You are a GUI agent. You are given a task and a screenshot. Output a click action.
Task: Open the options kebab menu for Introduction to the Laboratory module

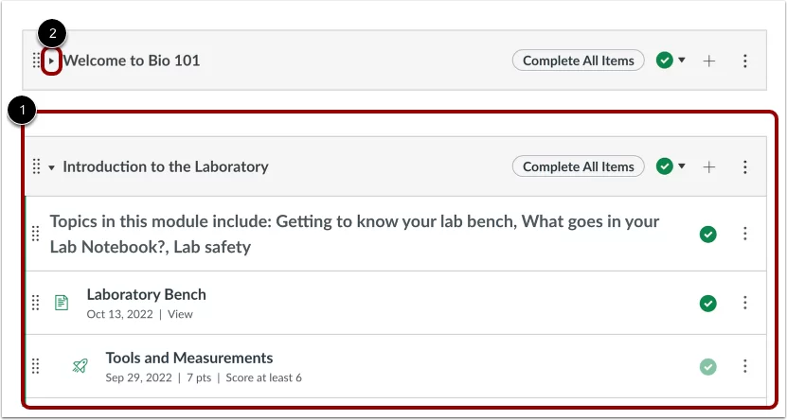pos(744,166)
